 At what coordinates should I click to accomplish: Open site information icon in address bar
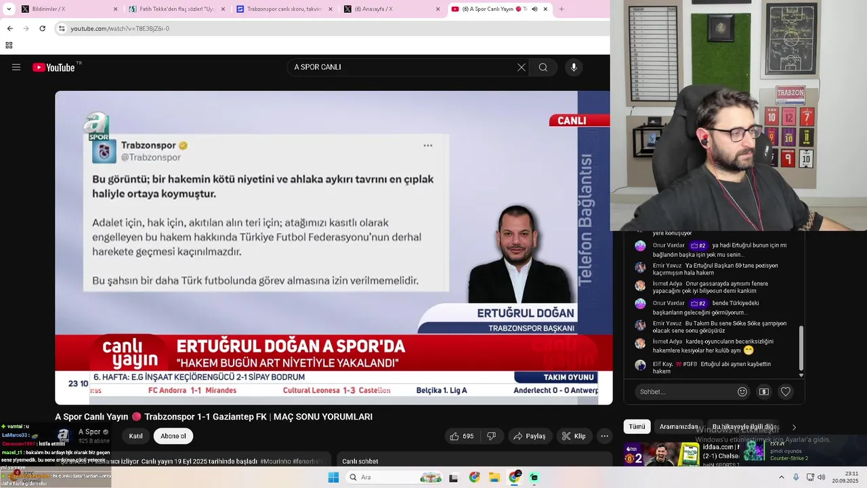pyautogui.click(x=62, y=28)
